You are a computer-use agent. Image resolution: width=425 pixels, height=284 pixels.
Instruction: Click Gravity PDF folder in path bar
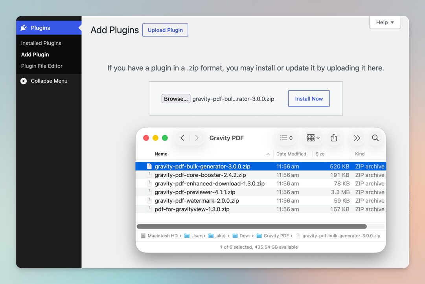273,236
